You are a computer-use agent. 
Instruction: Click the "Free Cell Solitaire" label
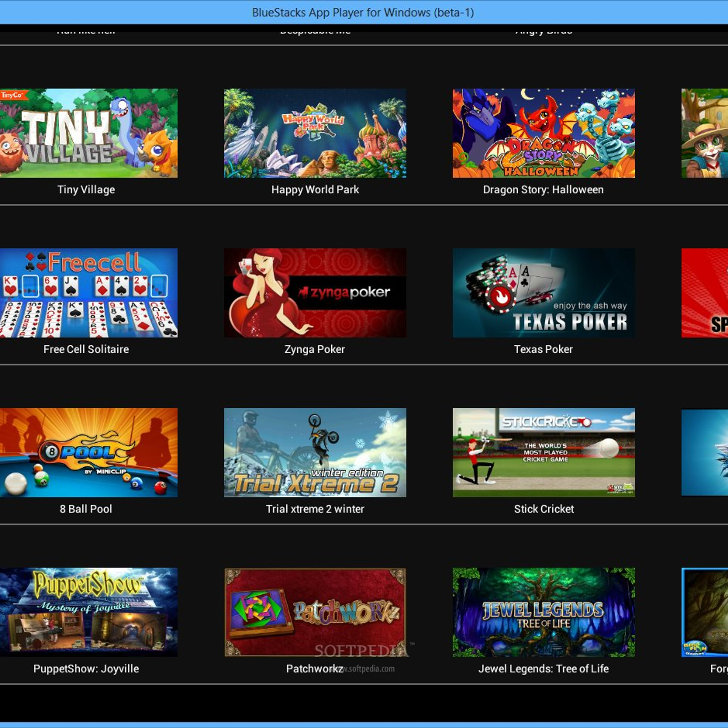click(86, 349)
